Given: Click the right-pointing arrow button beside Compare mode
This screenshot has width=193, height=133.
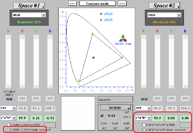Looking at the screenshot, I should [73, 4].
